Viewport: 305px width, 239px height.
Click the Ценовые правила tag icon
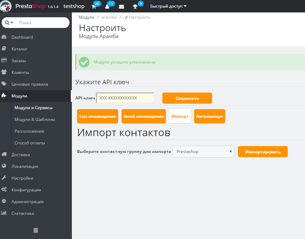(x=4, y=84)
